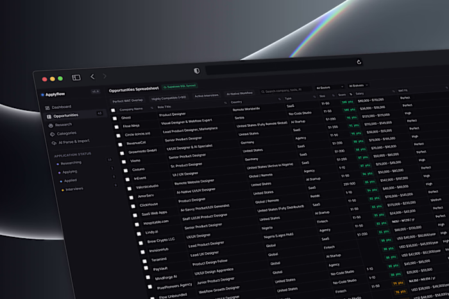Click the magnifier icon in the search field

coord(262,92)
